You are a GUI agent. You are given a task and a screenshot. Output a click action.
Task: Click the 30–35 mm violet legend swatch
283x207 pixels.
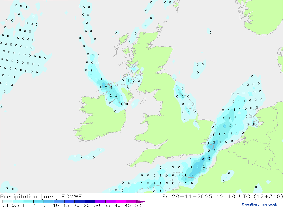coord(100,201)
